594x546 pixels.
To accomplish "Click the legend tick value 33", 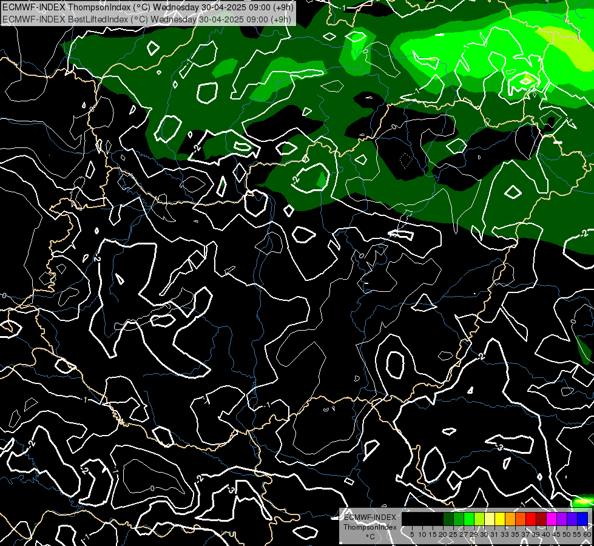I will [x=505, y=534].
